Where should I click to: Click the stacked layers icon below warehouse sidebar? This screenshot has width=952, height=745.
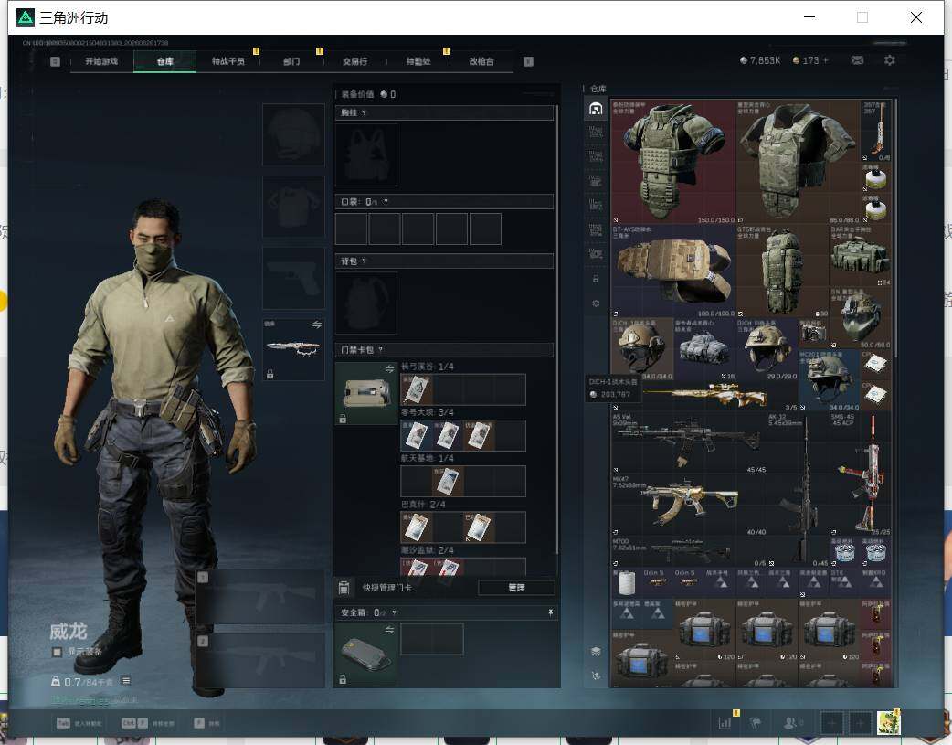(596, 652)
